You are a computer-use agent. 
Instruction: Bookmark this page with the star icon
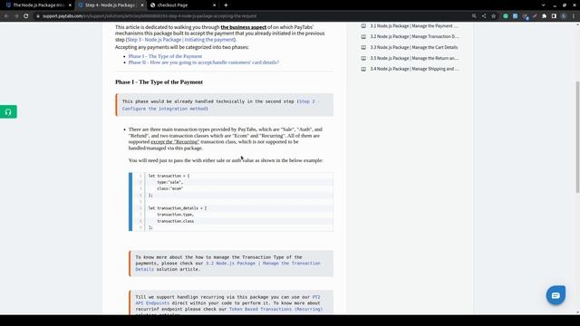493,16
